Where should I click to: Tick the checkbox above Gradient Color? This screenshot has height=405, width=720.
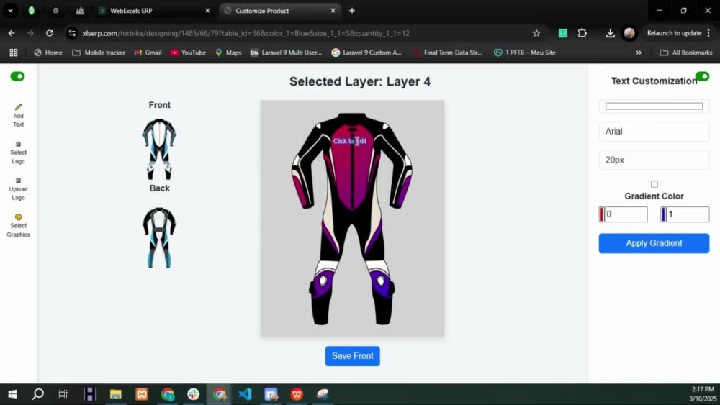click(x=654, y=184)
